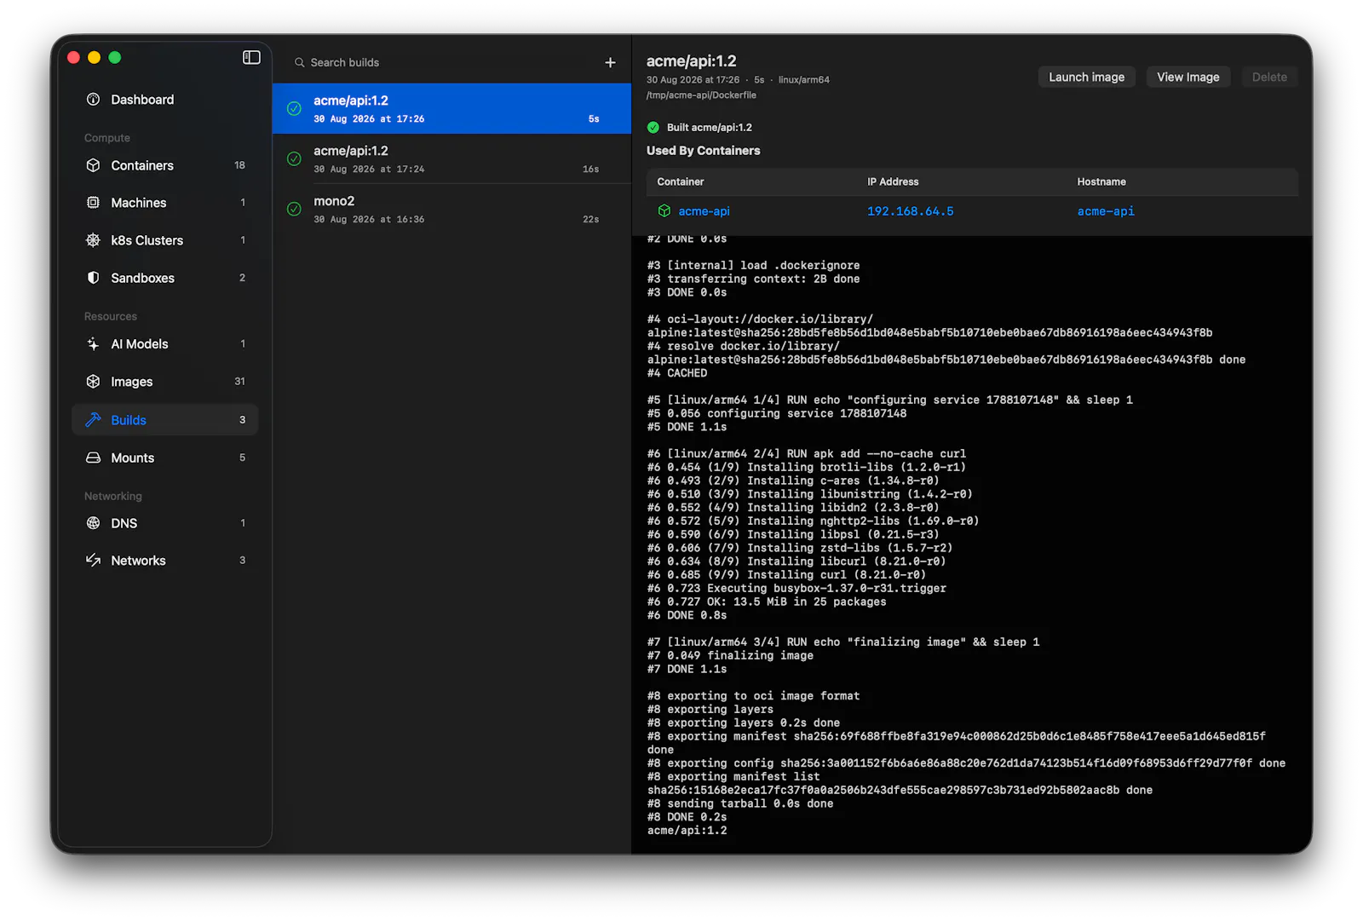The image size is (1363, 921).
Task: Click the Machines chip icon
Action: (94, 203)
